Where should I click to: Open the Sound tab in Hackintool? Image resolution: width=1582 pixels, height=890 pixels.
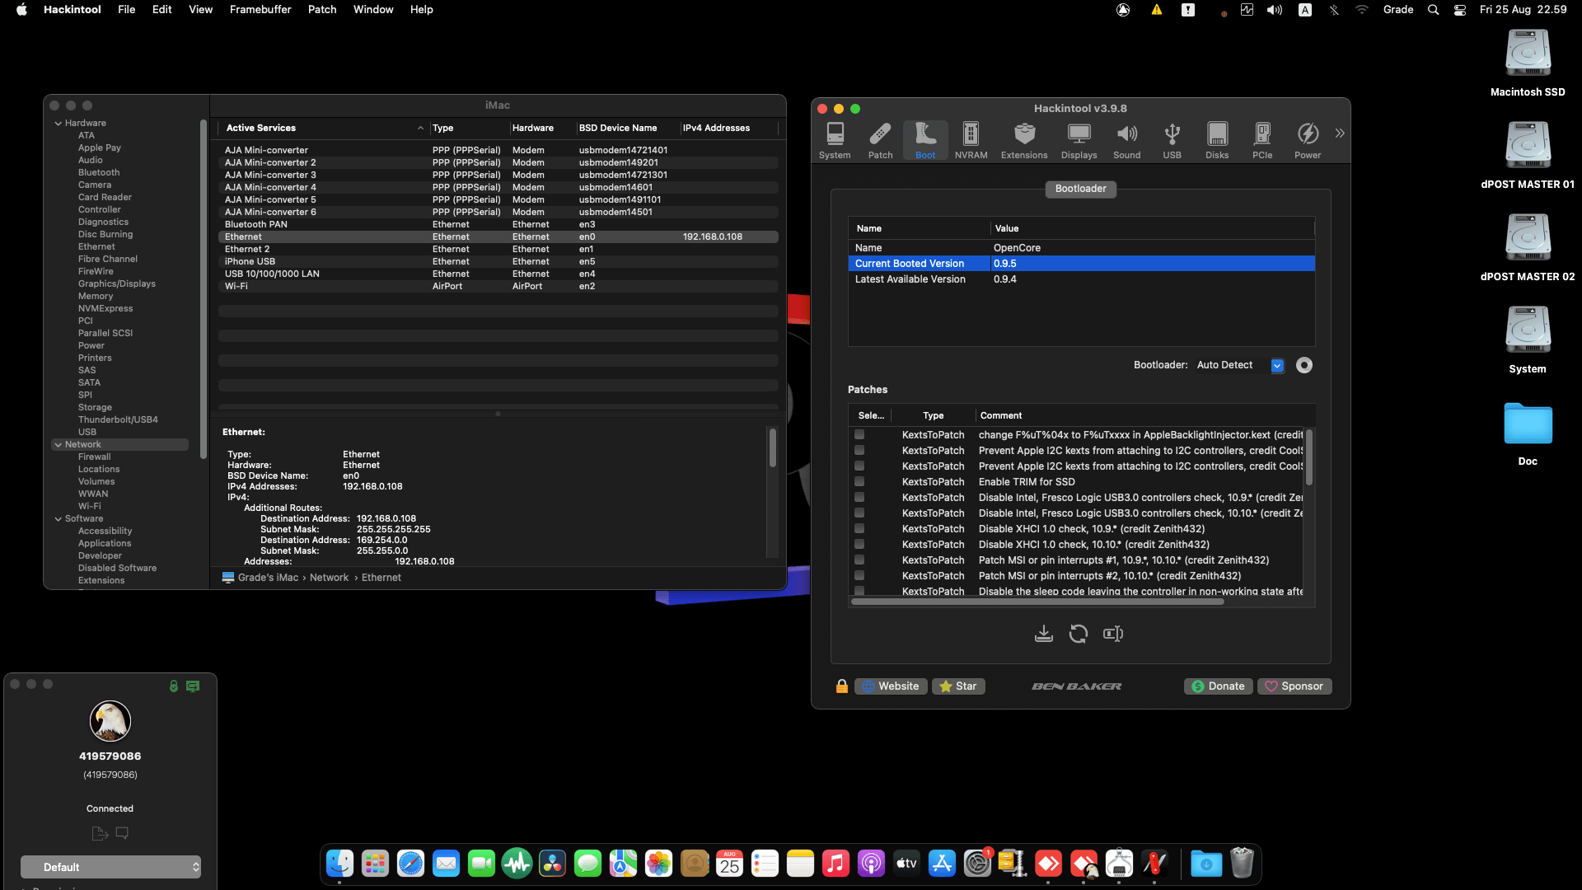pos(1126,140)
